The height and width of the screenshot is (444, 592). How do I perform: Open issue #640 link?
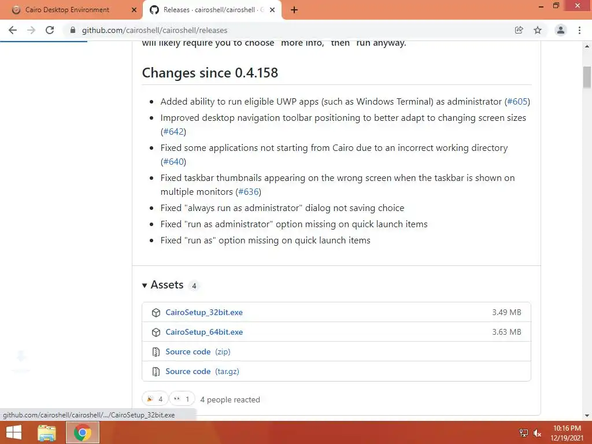pos(173,162)
